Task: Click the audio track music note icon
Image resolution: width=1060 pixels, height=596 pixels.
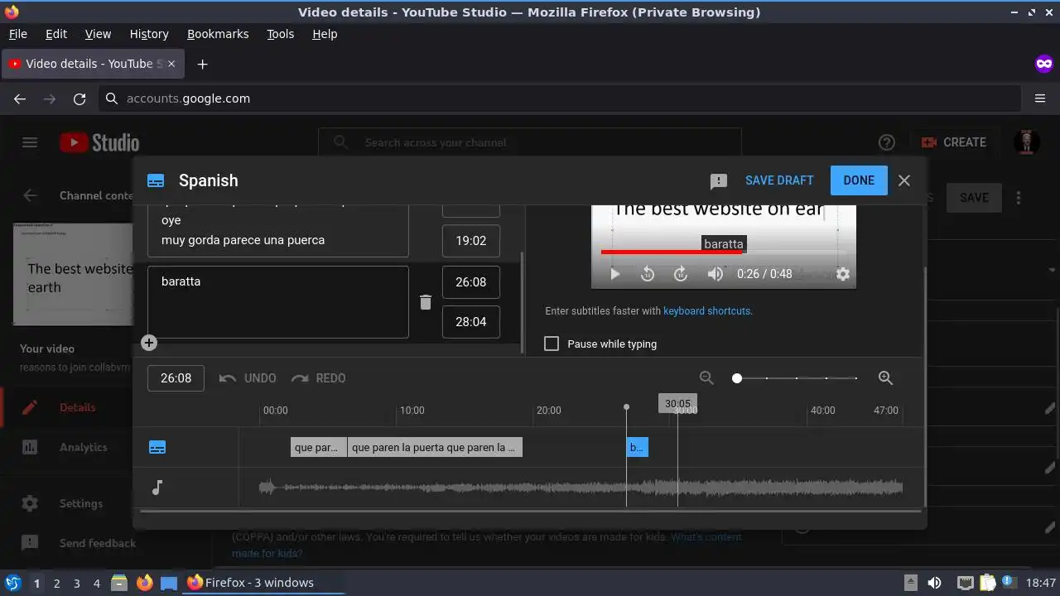Action: pos(157,488)
